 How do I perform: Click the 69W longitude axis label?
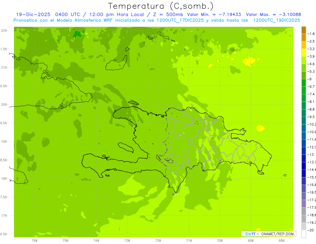click(250, 240)
